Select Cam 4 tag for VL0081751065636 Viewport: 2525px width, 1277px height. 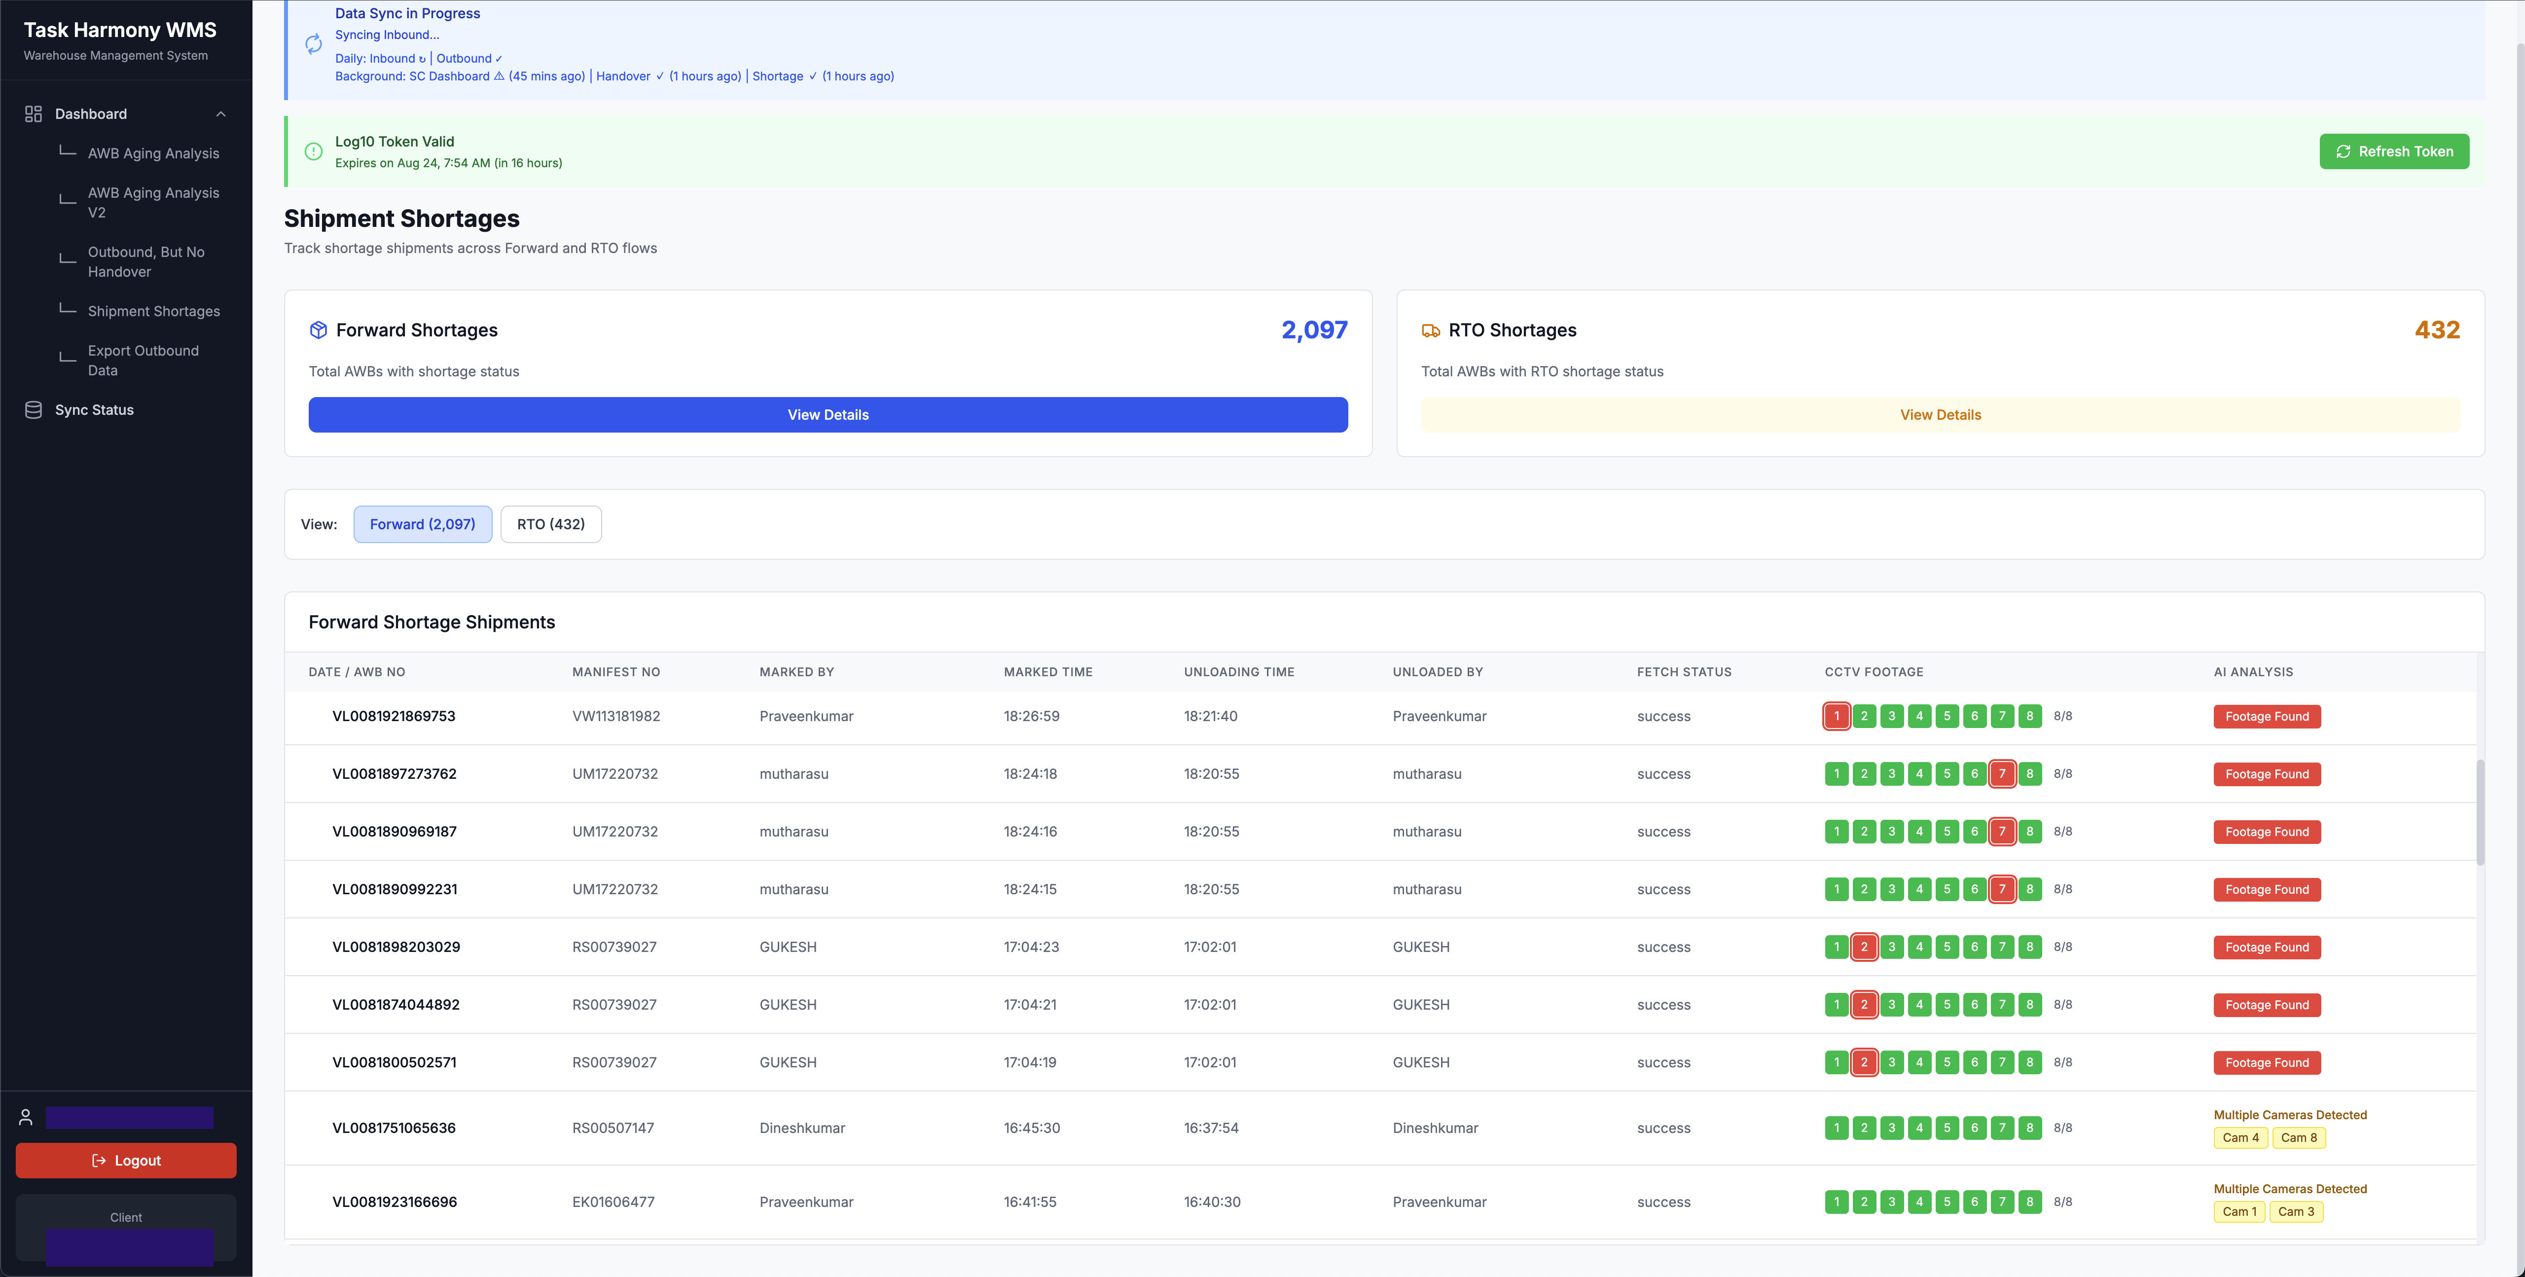[2240, 1138]
